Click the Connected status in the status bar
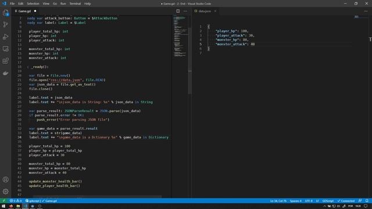This screenshot has width=372, height=209. pyautogui.click(x=346, y=201)
